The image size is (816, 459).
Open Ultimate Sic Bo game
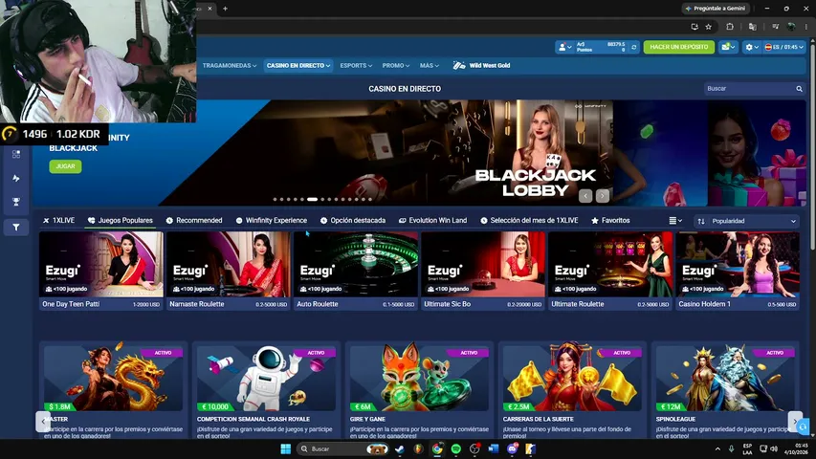coord(483,271)
